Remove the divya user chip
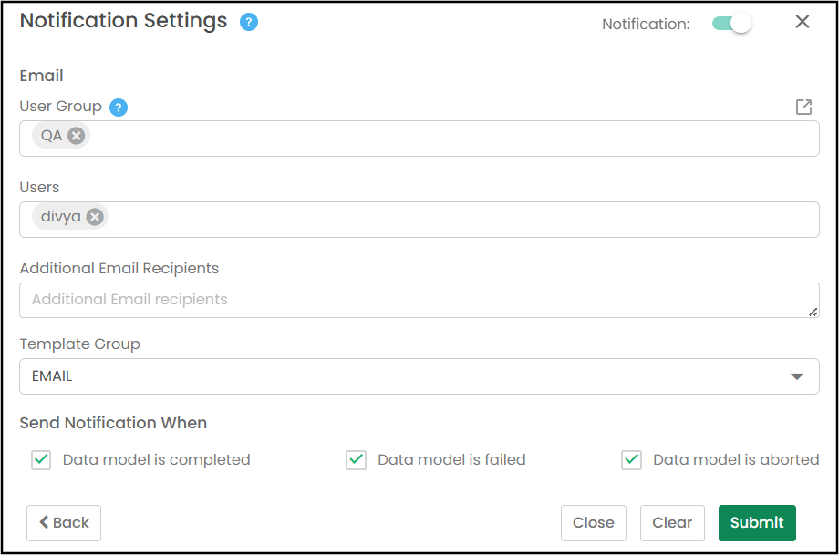The height and width of the screenshot is (555, 839). coord(95,217)
